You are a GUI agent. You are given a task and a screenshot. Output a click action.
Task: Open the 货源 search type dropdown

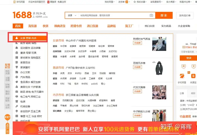72,15
